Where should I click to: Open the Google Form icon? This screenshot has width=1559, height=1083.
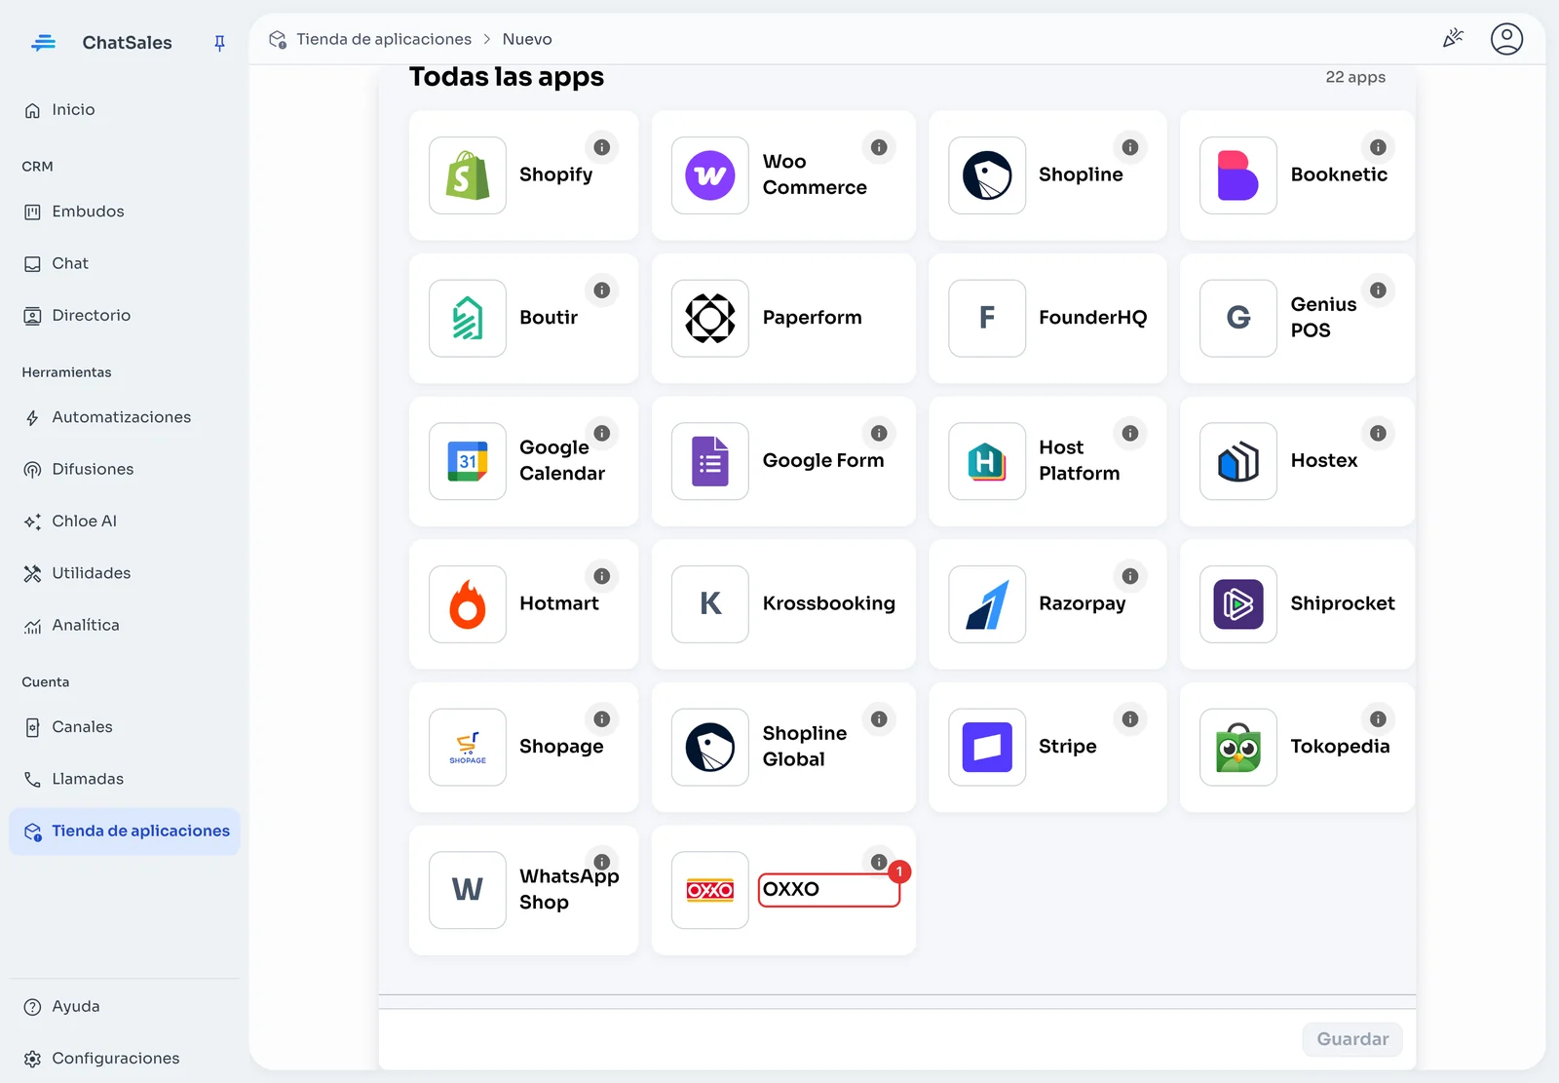pos(710,461)
